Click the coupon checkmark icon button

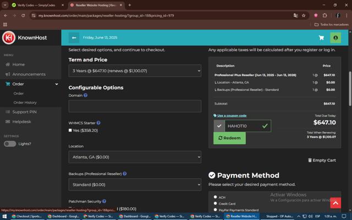tap(219, 126)
